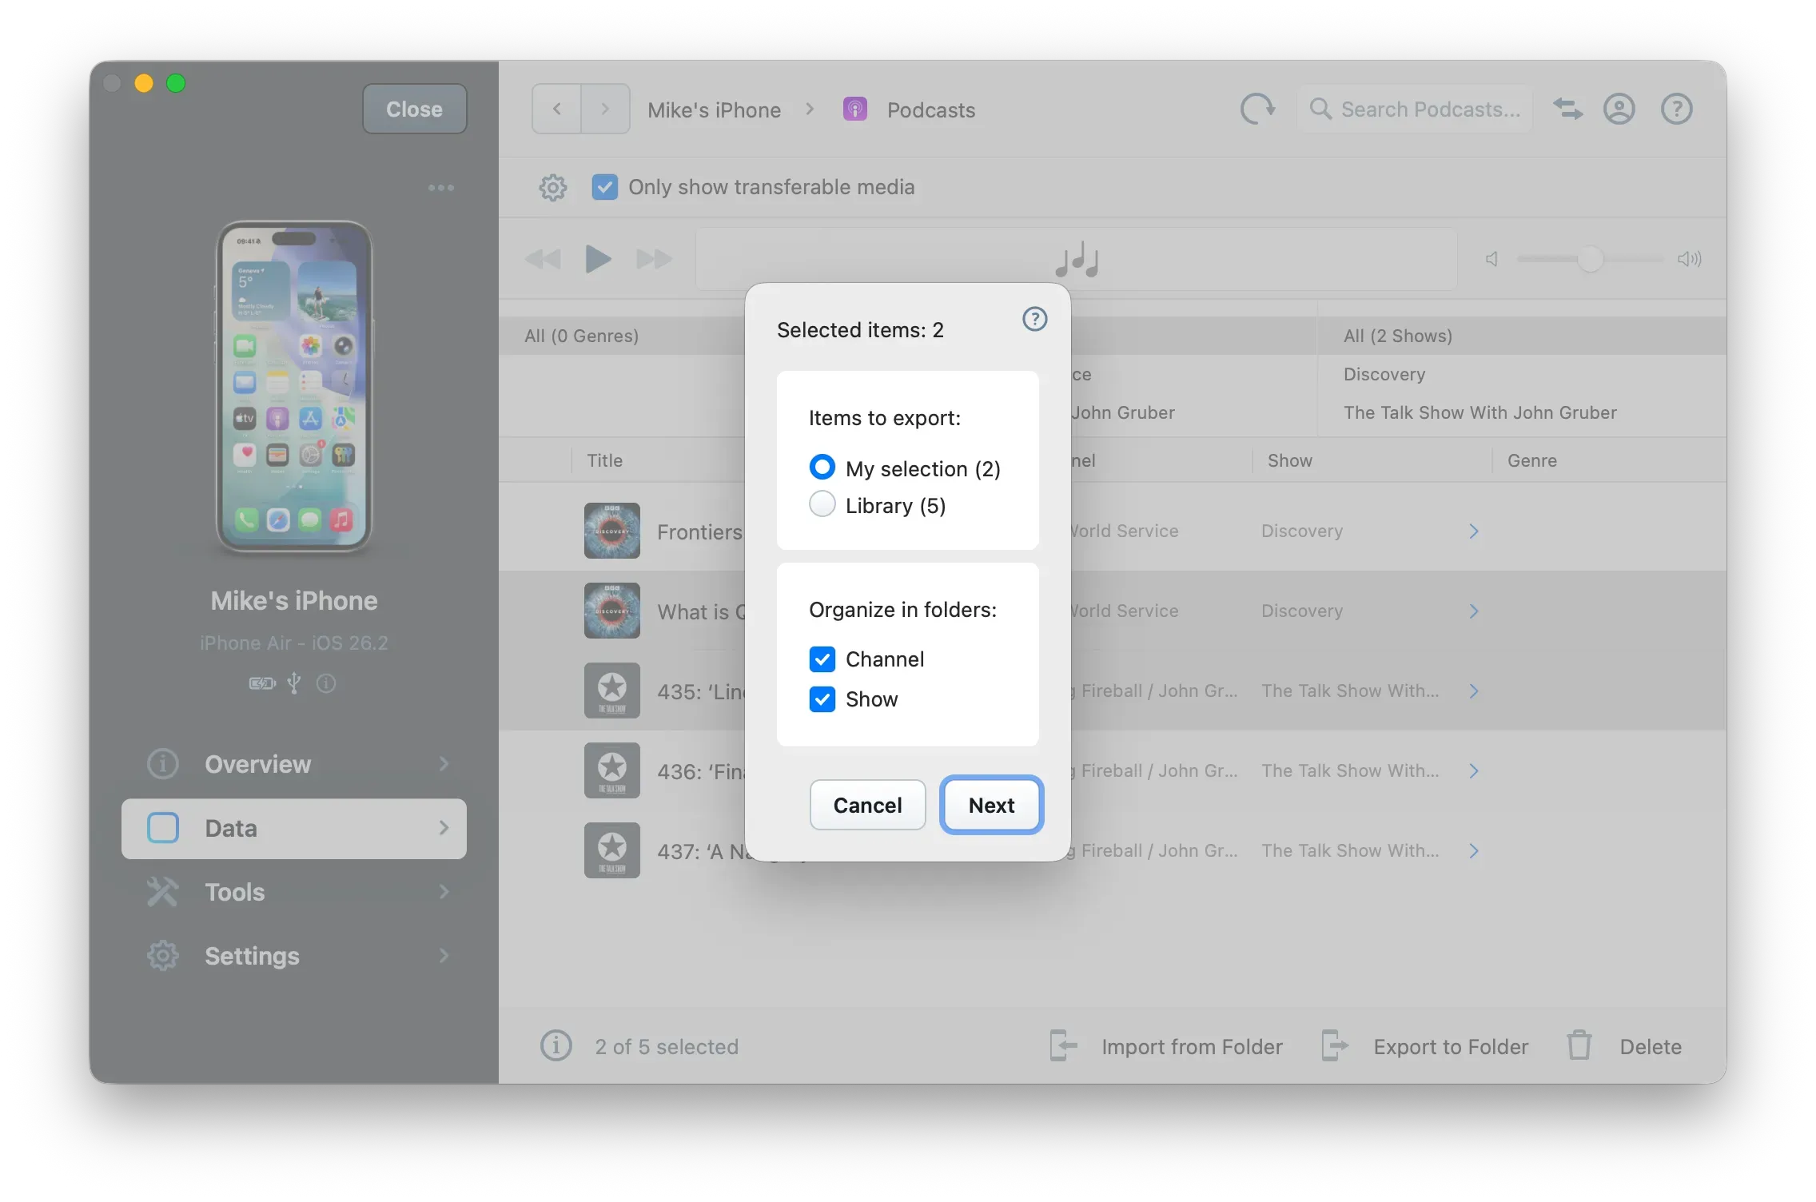Click the info icon next to '2 of 5 selected'

click(x=556, y=1045)
